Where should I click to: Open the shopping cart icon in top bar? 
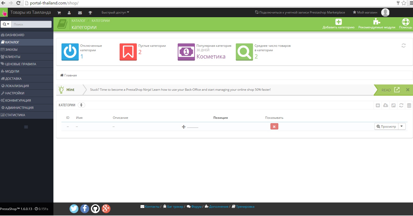(x=59, y=13)
